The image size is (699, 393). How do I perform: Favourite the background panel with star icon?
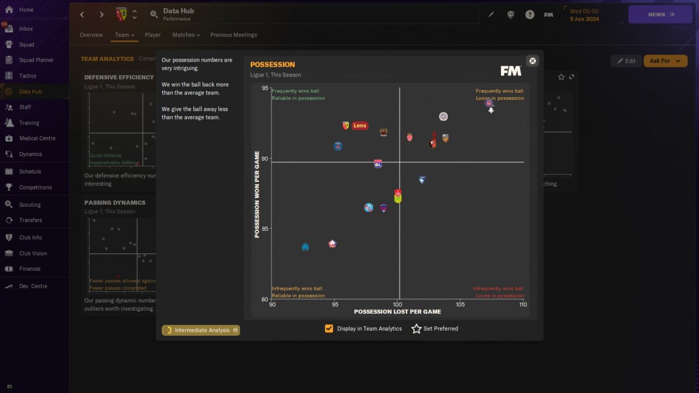pos(561,77)
